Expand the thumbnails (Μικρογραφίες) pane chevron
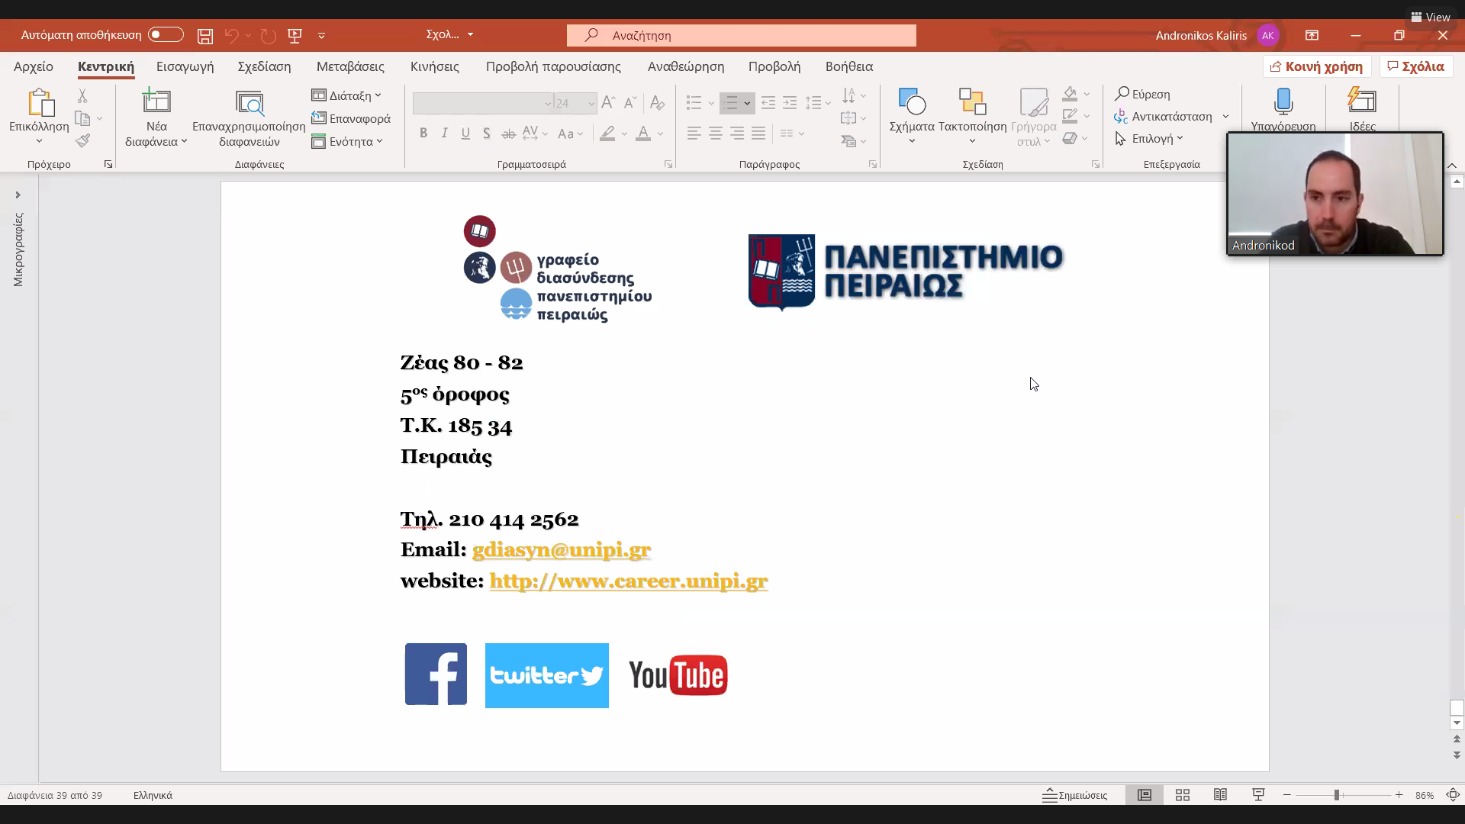Screen dimensions: 1465x824 (18, 195)
